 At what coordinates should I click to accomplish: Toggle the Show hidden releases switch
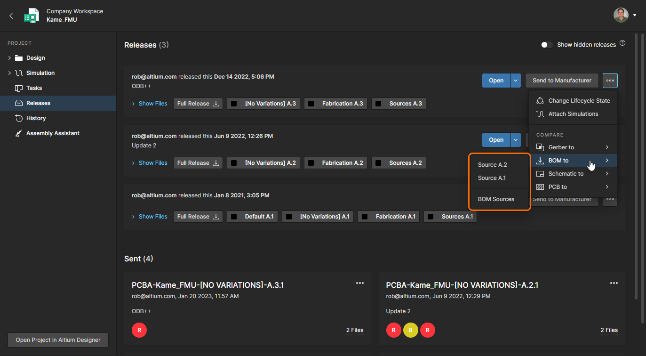pos(547,45)
